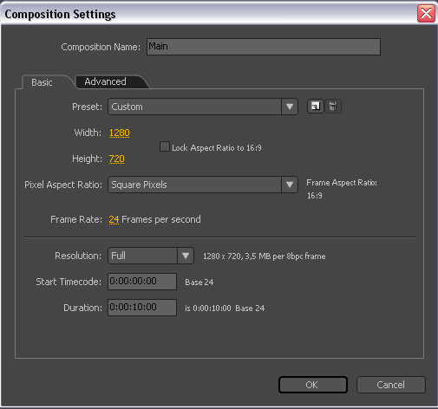
Task: Switch to the Advanced tab
Action: click(x=105, y=81)
